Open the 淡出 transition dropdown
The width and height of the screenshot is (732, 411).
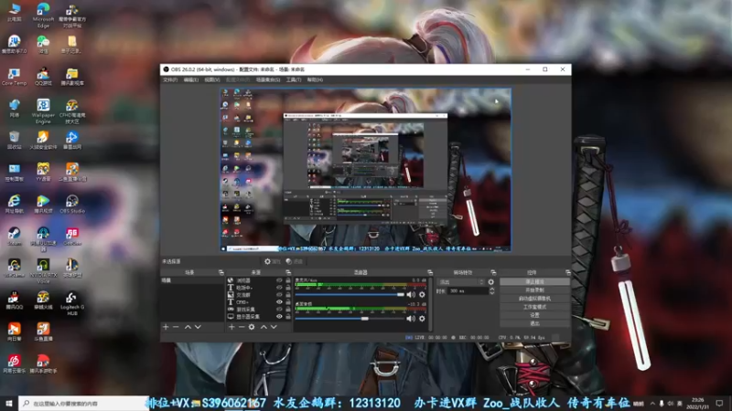pos(461,282)
